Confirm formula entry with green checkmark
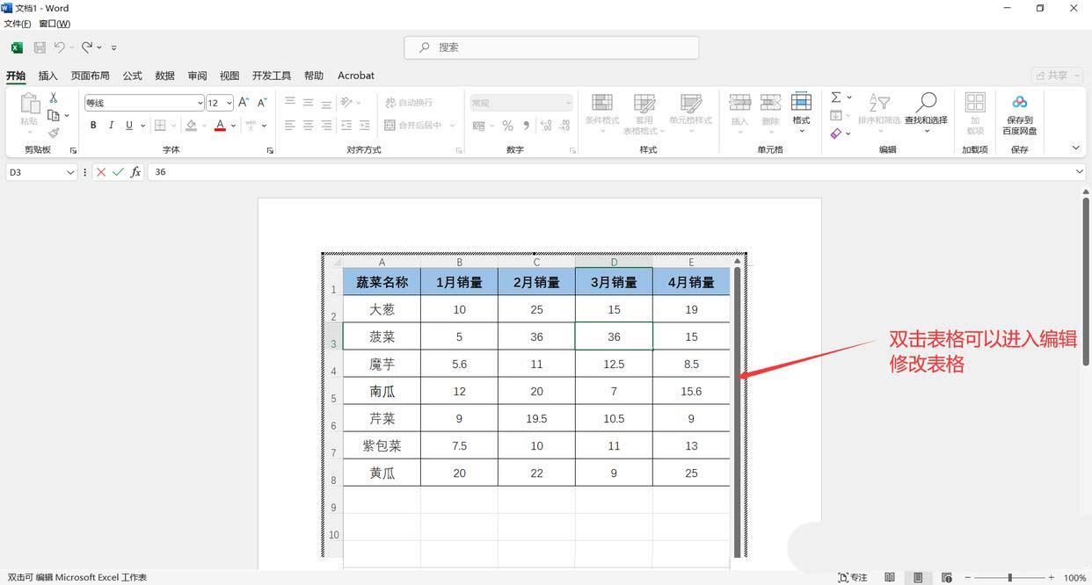This screenshot has width=1092, height=585. tap(118, 172)
